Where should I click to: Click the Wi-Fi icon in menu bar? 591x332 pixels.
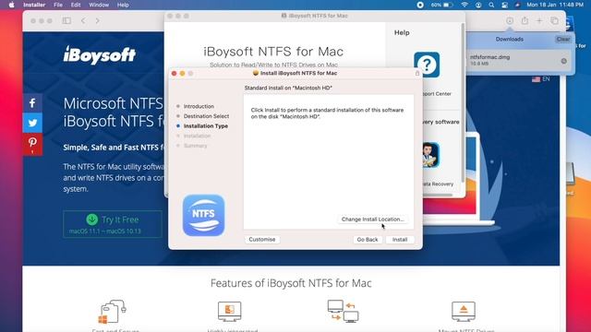click(x=464, y=5)
